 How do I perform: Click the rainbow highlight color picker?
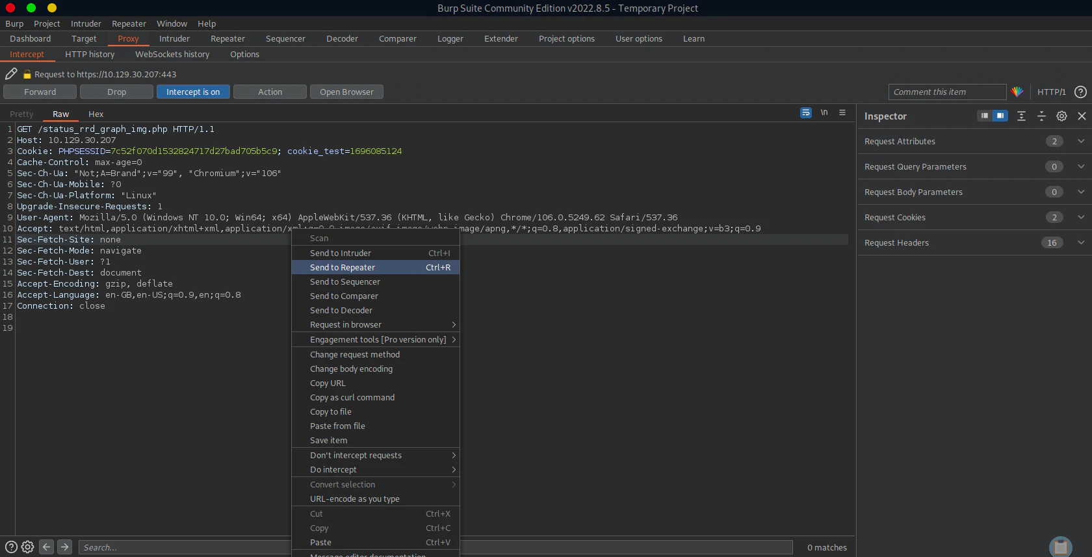tap(1017, 92)
